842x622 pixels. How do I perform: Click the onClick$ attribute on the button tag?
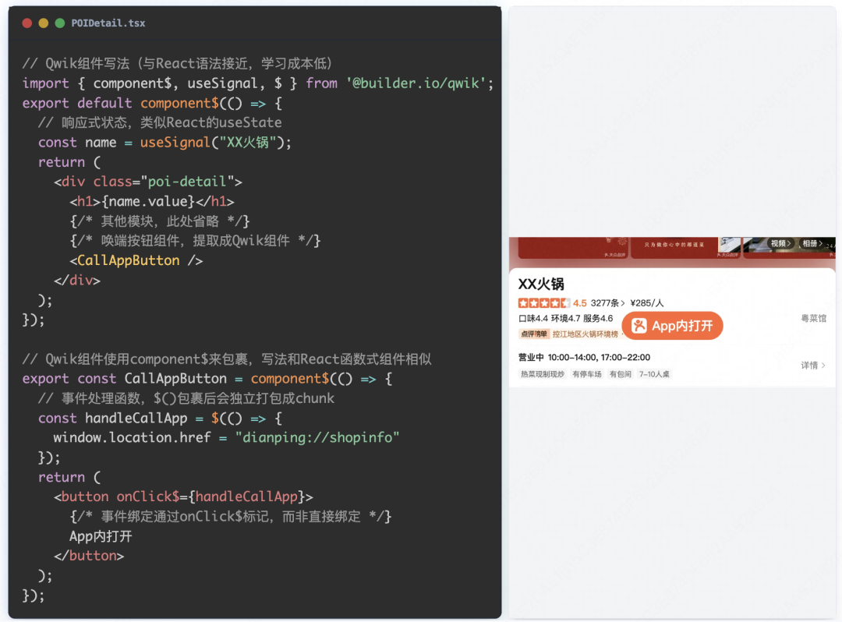coord(147,497)
